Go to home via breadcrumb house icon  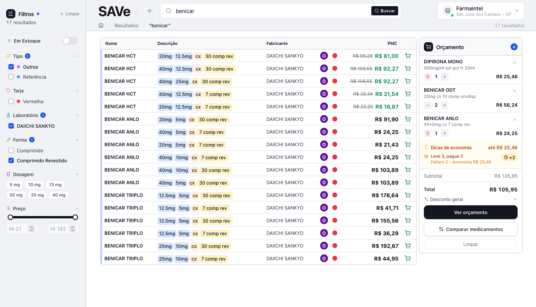[x=101, y=25]
